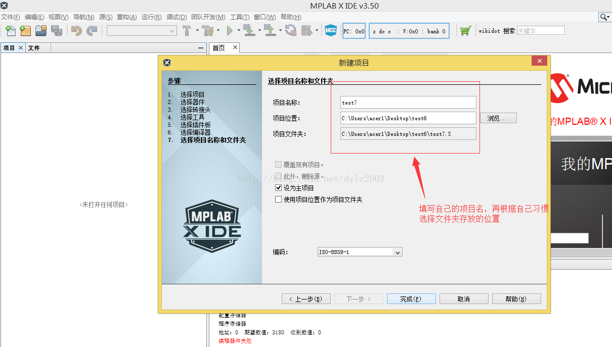Open the 工具(T) menu
Viewport: 612px width, 347px height.
pyautogui.click(x=240, y=17)
